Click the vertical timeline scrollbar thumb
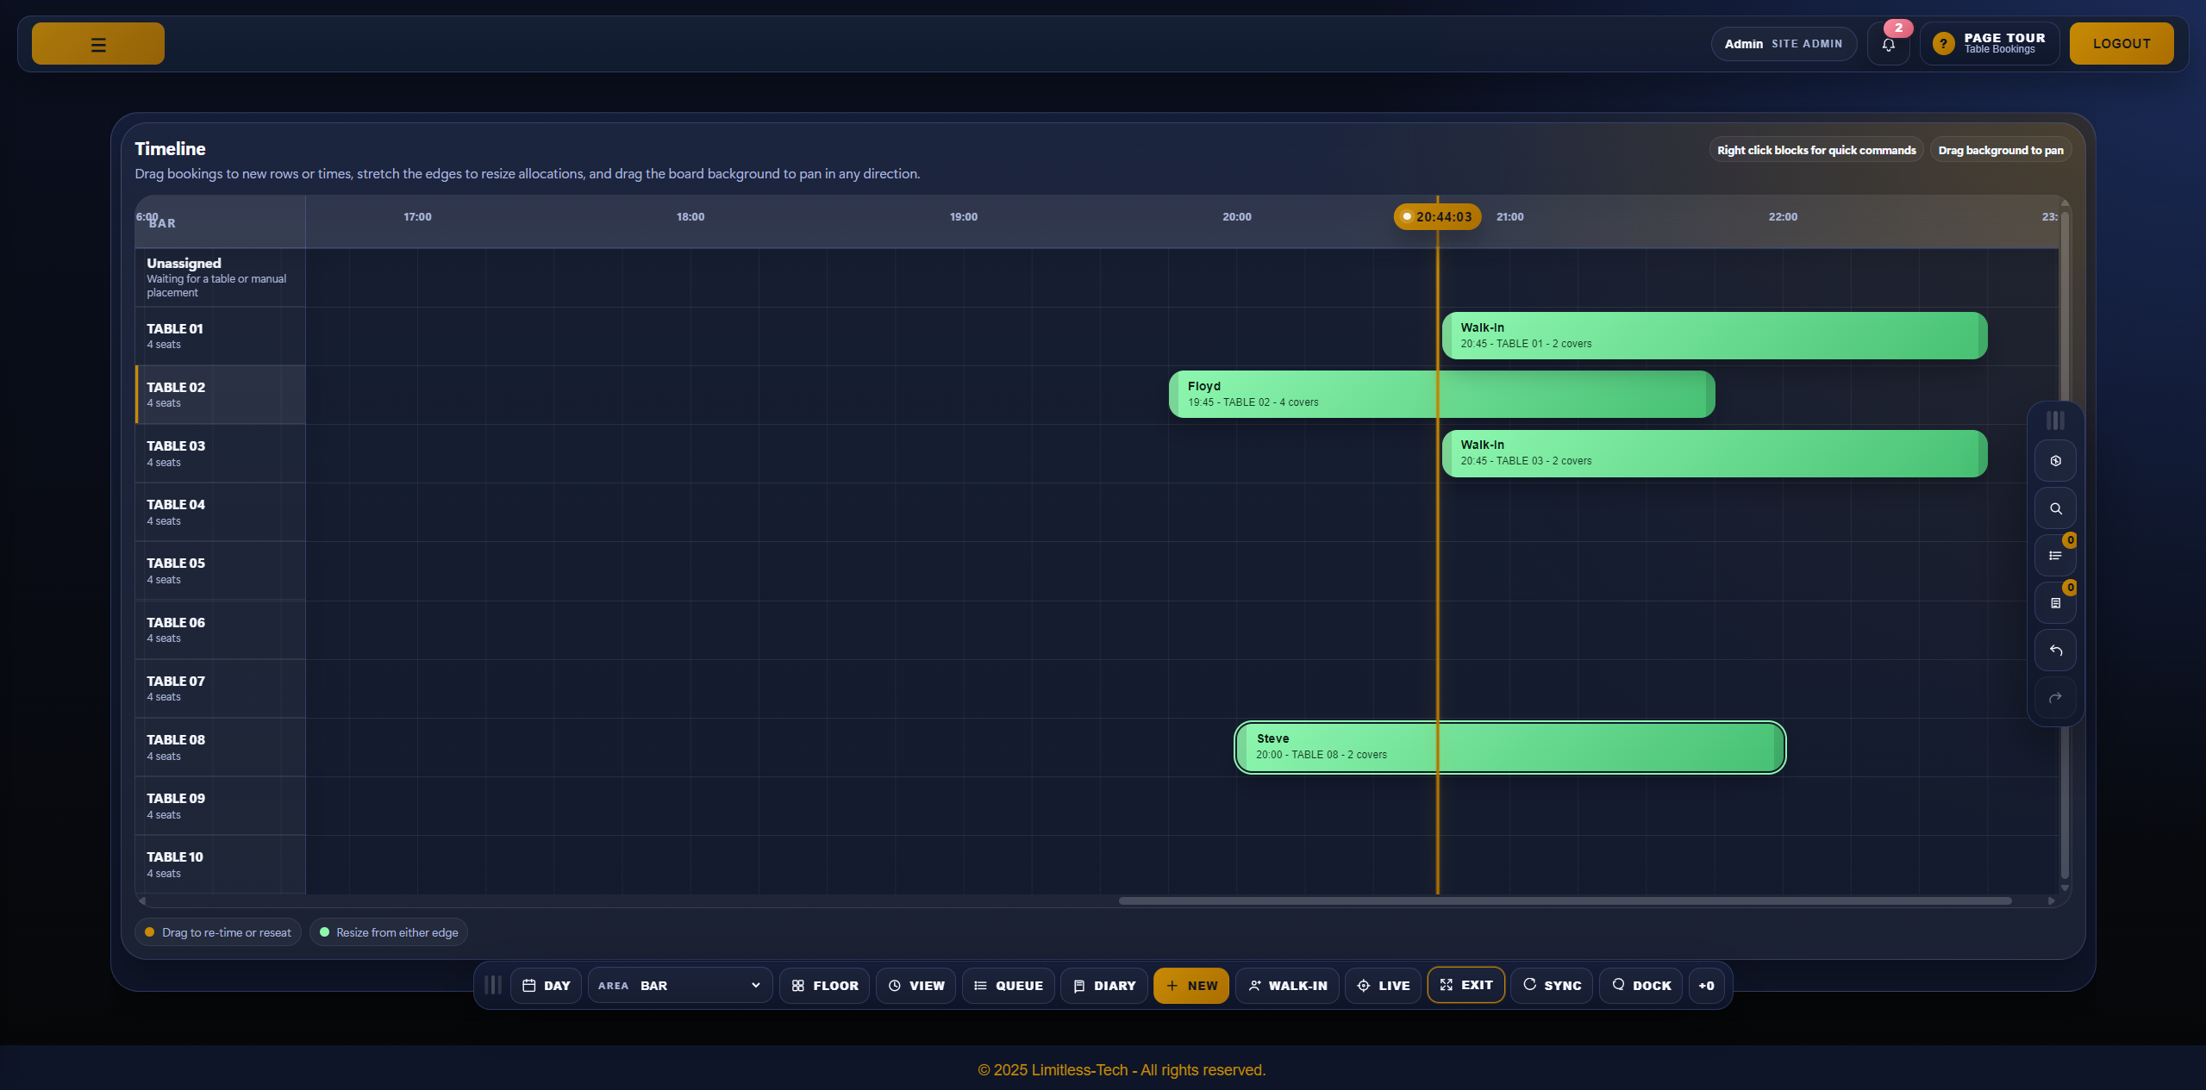This screenshot has width=2206, height=1090. (x=2065, y=545)
